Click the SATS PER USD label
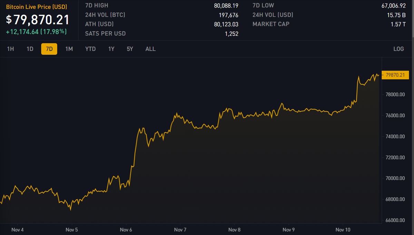Image resolution: width=414 pixels, height=235 pixels. click(105, 33)
